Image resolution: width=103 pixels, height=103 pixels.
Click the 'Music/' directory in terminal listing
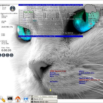(52, 76)
